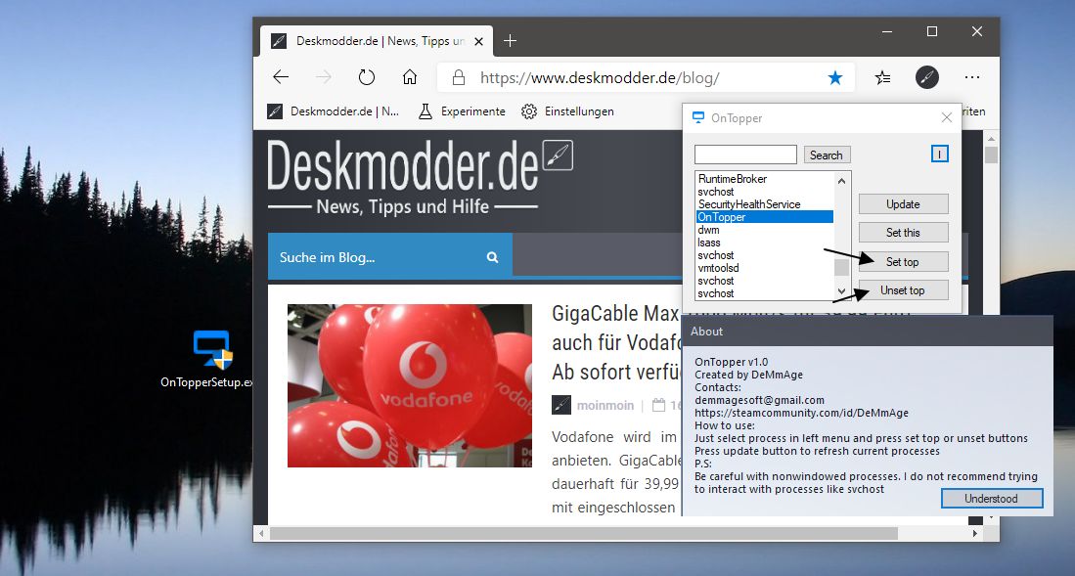Go back in the Edge browser

click(x=281, y=77)
